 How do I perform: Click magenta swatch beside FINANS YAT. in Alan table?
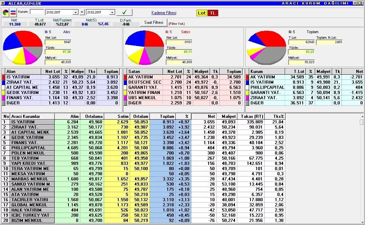pyautogui.click(x=3, y=98)
